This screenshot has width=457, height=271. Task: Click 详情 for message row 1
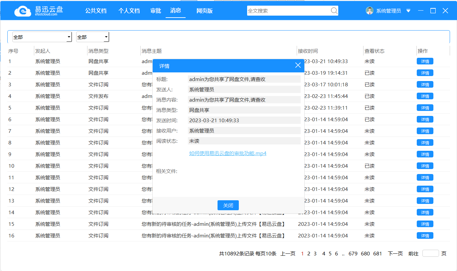click(x=425, y=61)
